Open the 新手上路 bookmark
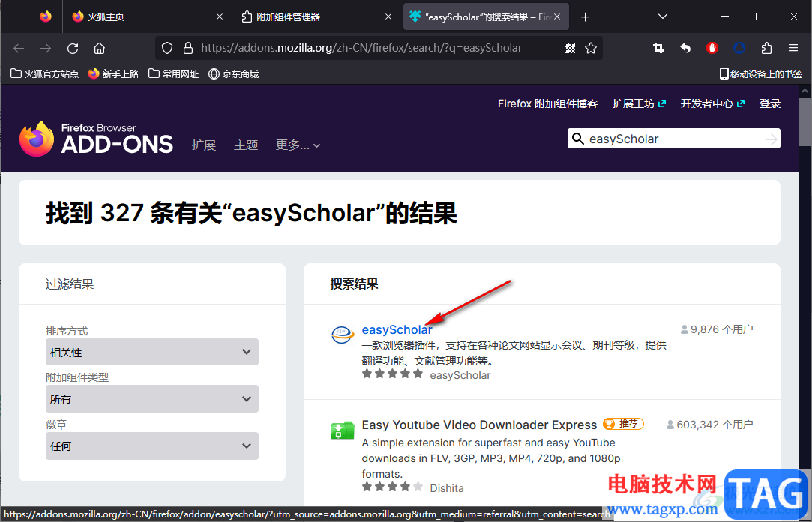The width and height of the screenshot is (812, 522). (x=113, y=74)
